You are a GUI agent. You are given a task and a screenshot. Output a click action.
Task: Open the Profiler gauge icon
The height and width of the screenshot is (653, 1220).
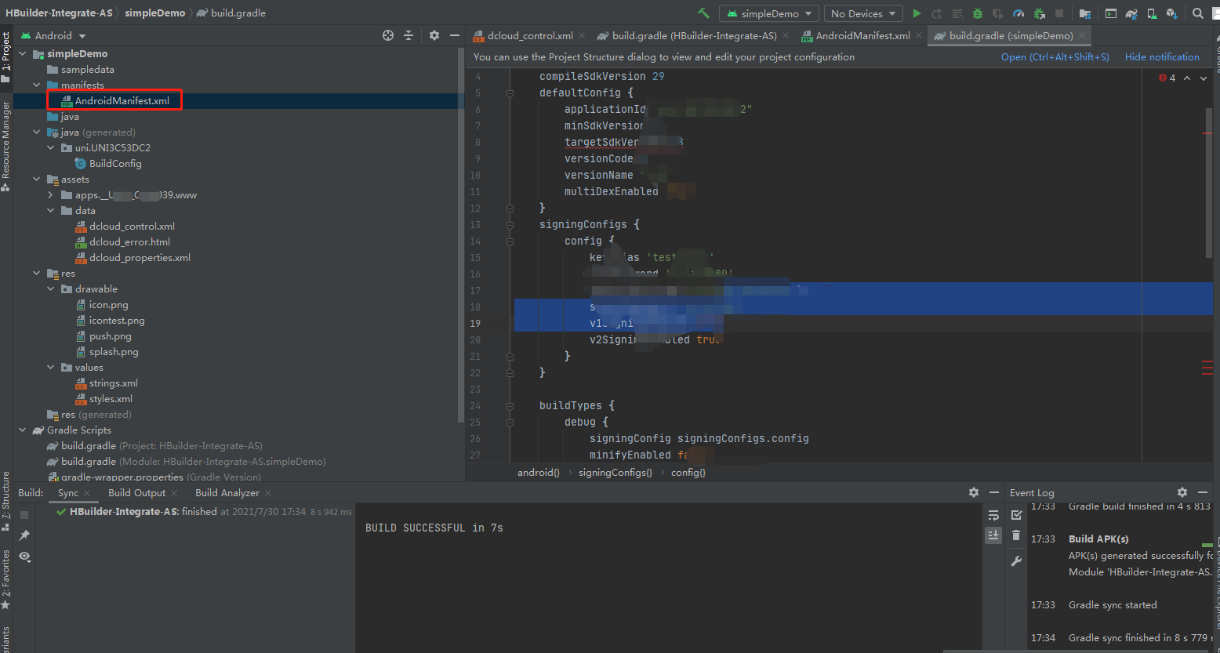1018,13
